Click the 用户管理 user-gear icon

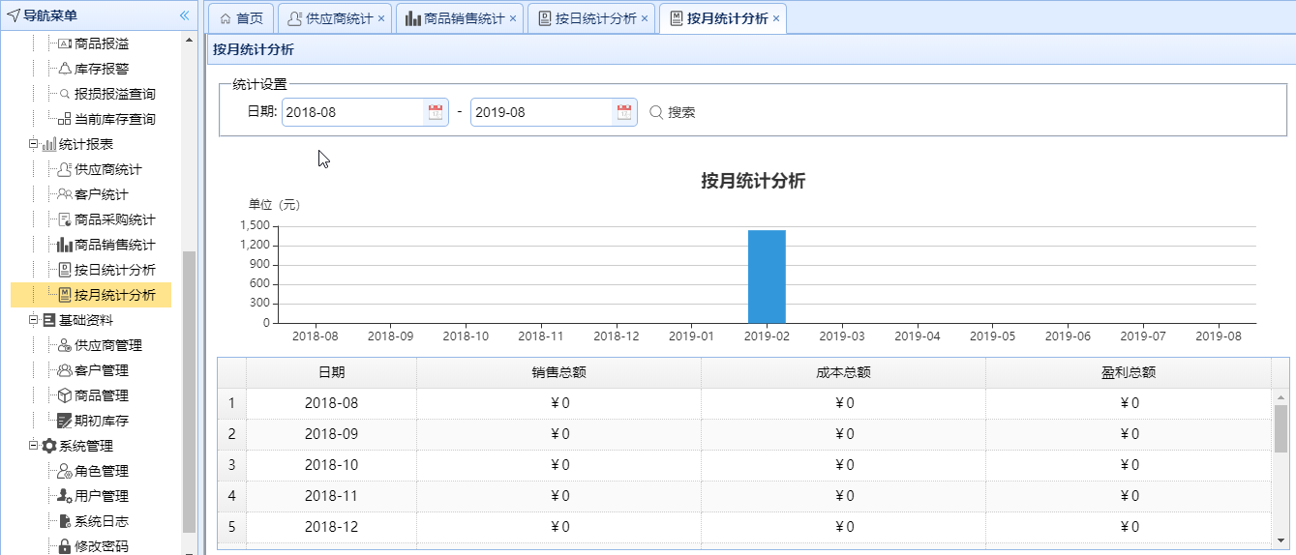[65, 496]
